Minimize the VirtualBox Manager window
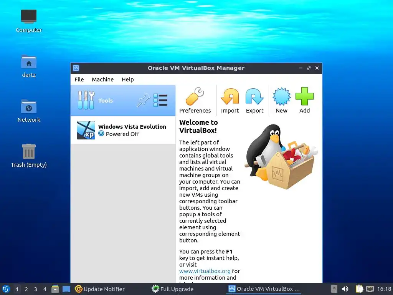The image size is (393, 295). 301,68
